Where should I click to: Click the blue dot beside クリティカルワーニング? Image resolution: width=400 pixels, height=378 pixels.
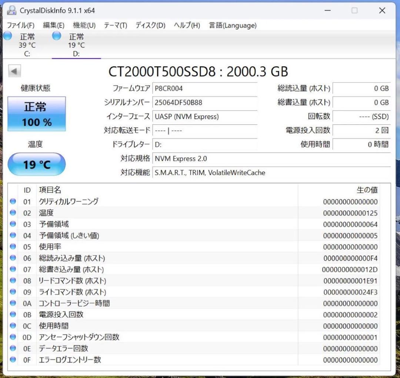pyautogui.click(x=14, y=201)
